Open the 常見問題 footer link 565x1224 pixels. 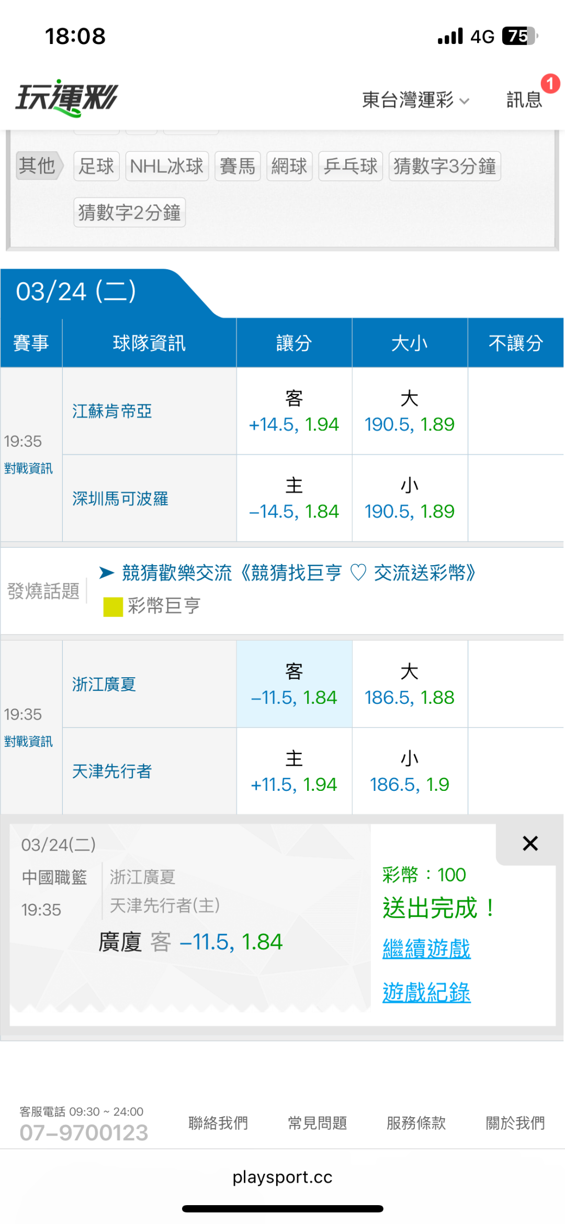pyautogui.click(x=318, y=1123)
